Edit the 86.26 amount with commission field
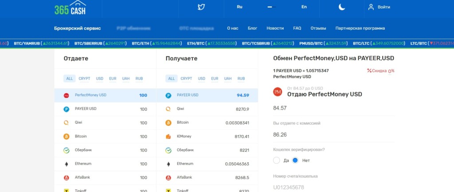The image size is (454, 192). (x=333, y=135)
